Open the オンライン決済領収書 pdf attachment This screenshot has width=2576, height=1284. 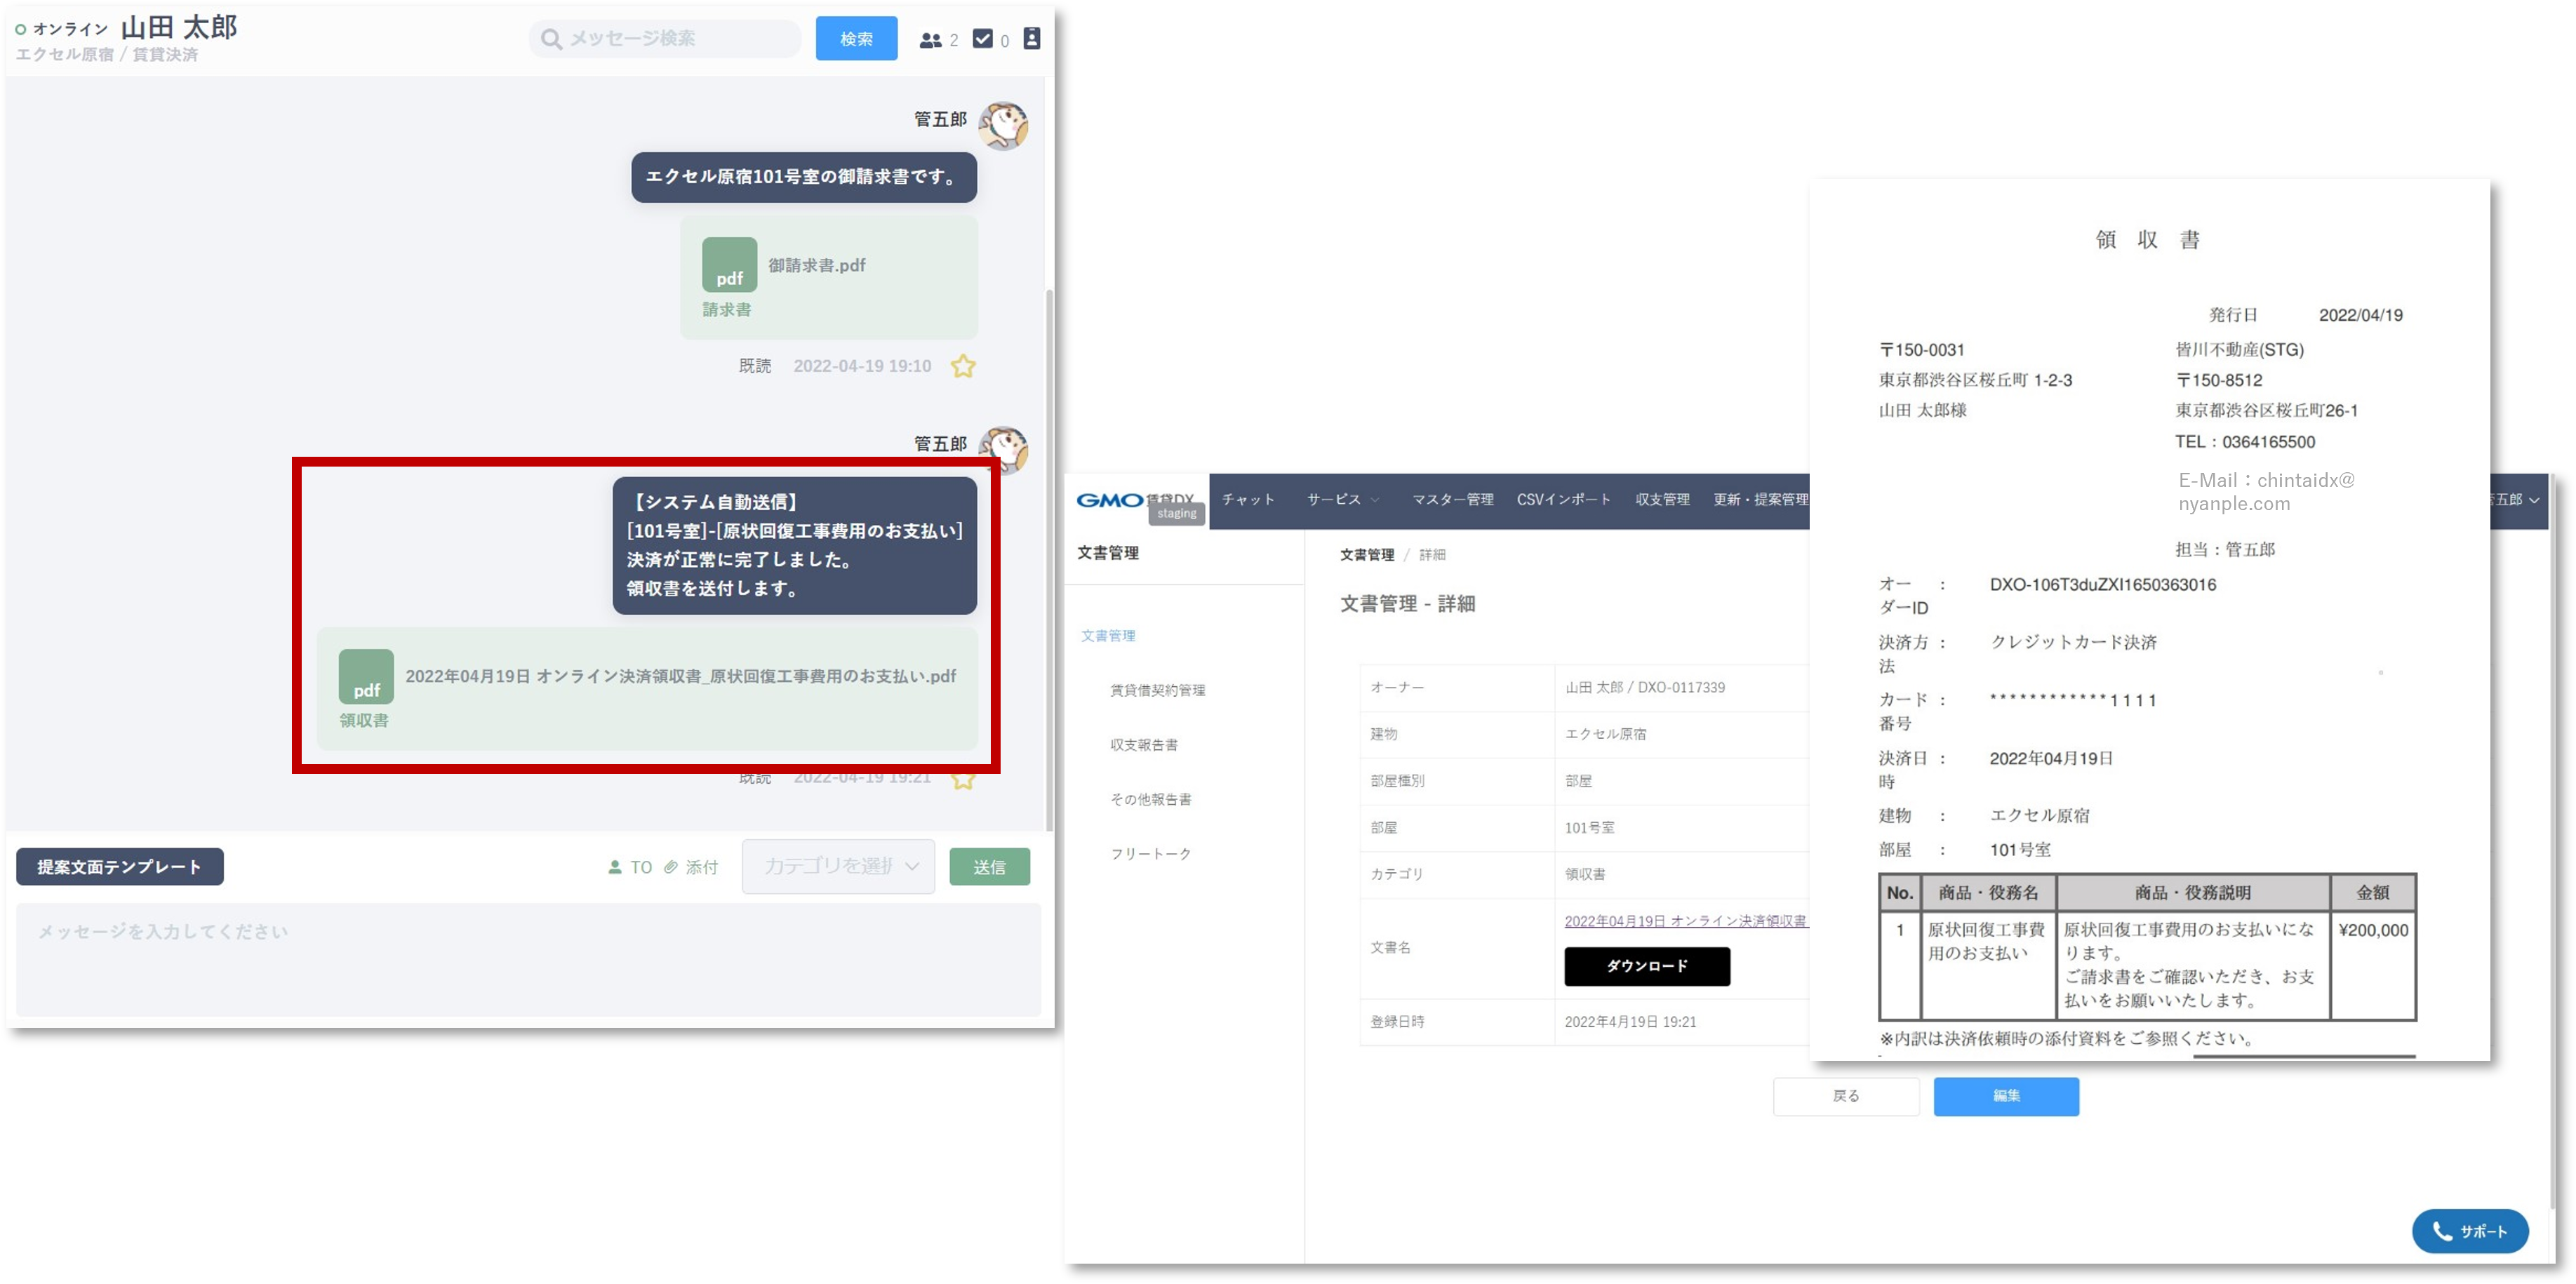(x=366, y=677)
